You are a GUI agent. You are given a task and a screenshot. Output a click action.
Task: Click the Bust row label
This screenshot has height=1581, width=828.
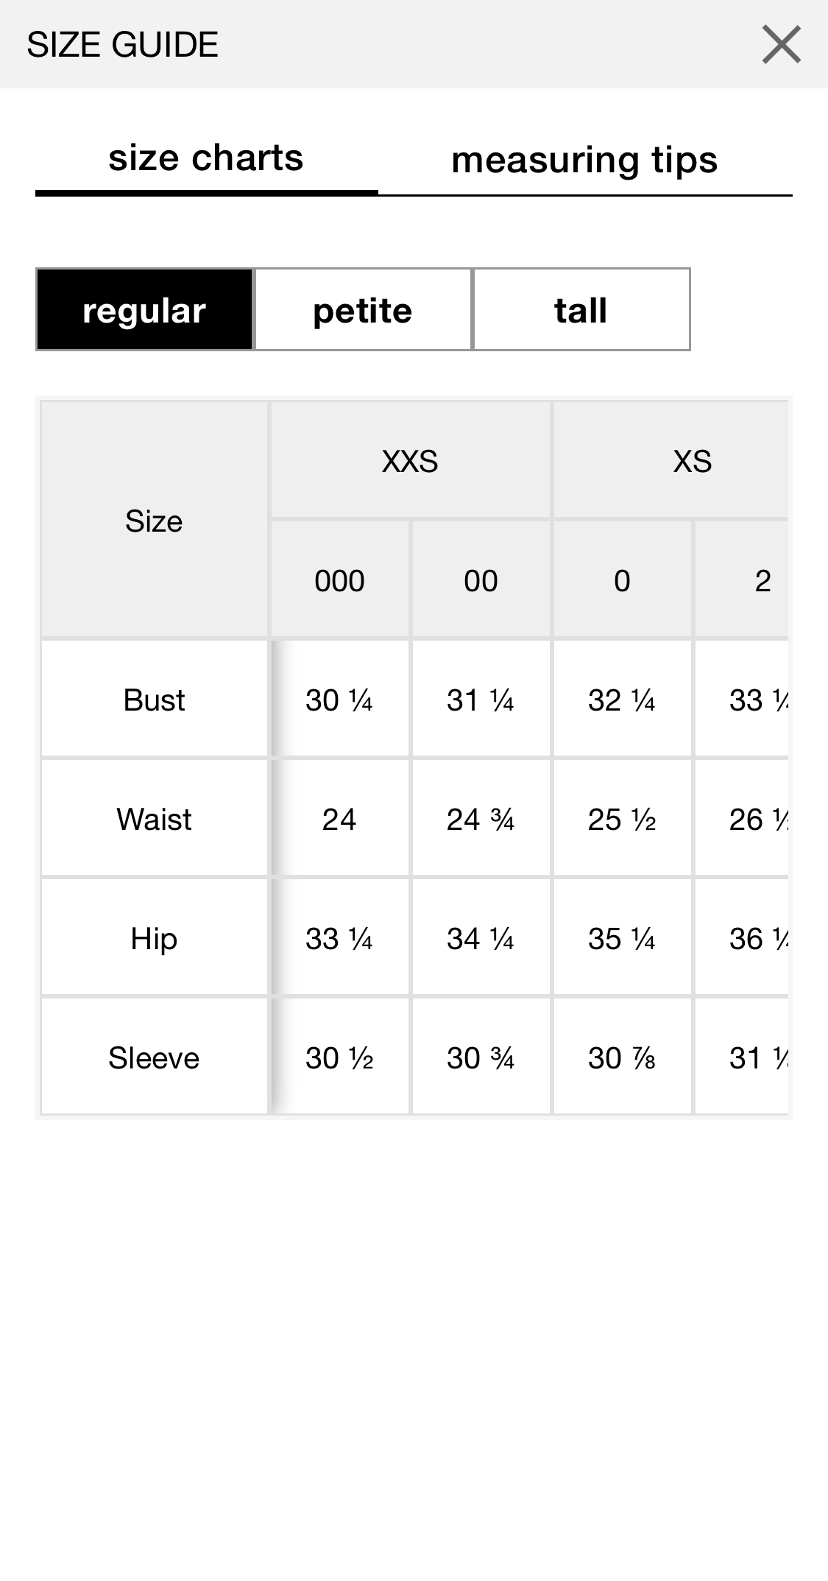pos(154,700)
